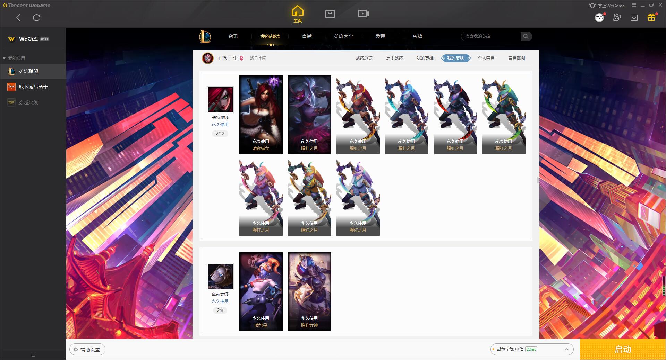Viewport: 666px width, 360px height.
Task: Open the 荣誉截图 sub-tab
Action: (516, 58)
